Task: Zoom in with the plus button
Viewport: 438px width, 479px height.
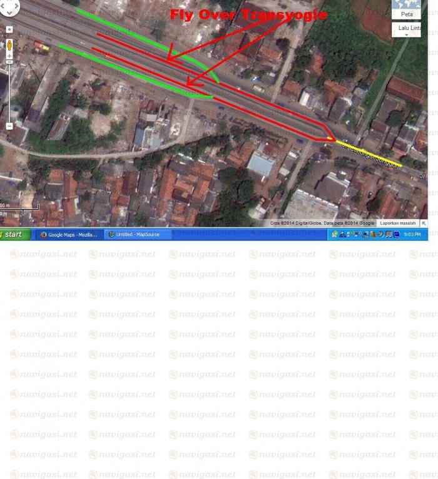Action: [9, 56]
